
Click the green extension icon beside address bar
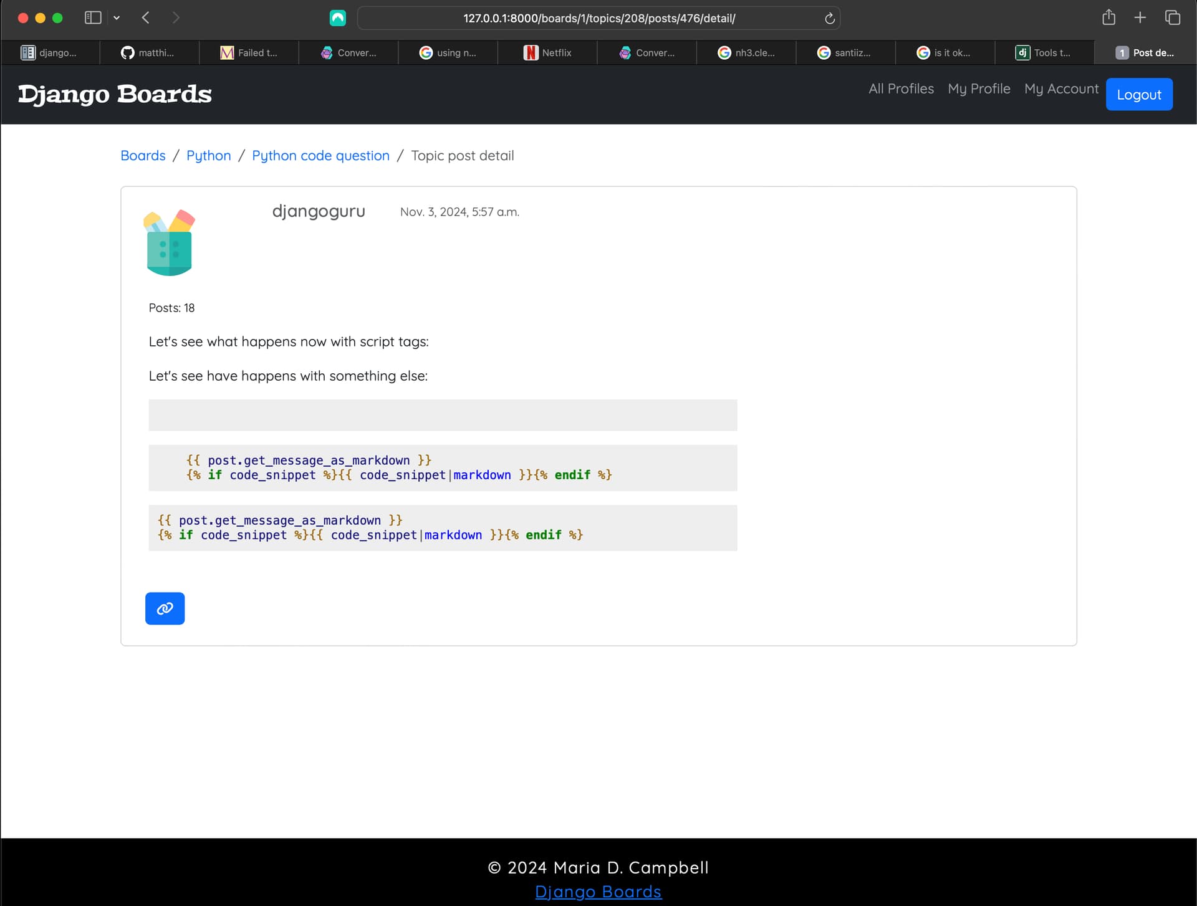coord(337,18)
